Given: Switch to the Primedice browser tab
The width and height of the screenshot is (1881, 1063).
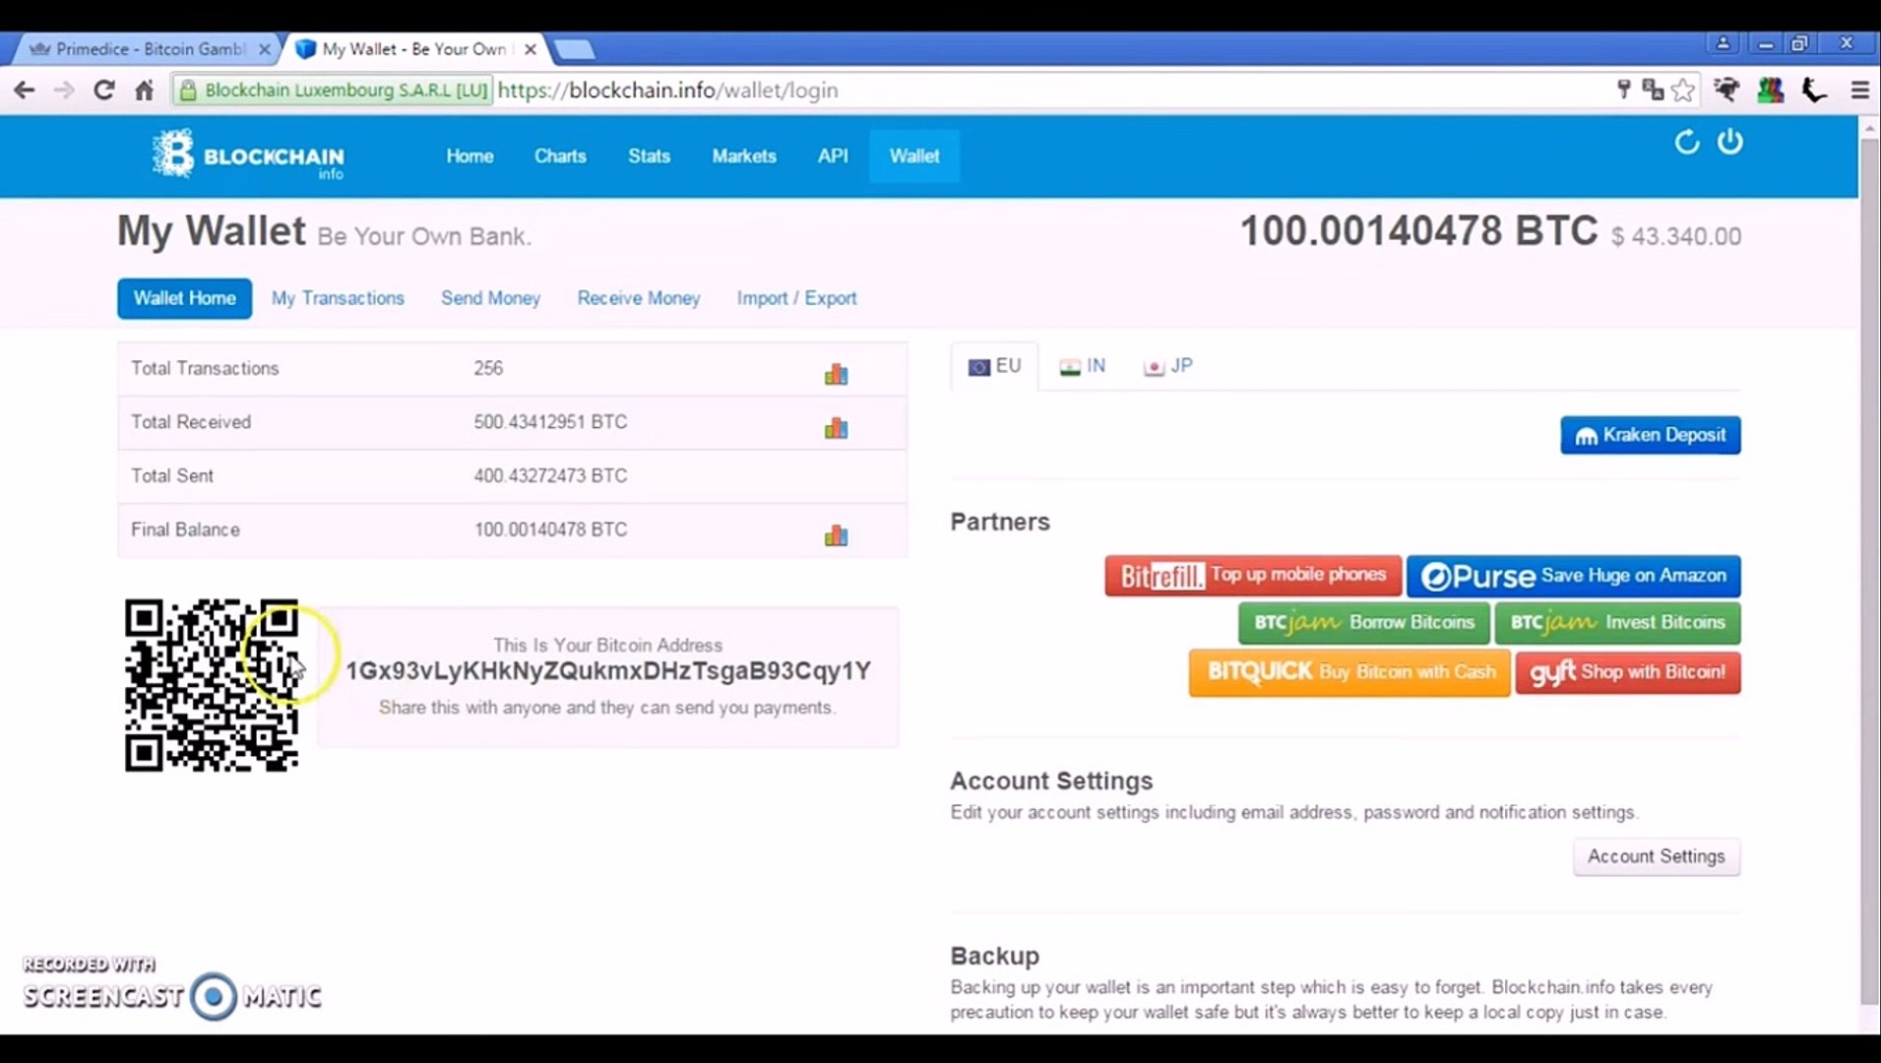Looking at the screenshot, I should point(148,48).
